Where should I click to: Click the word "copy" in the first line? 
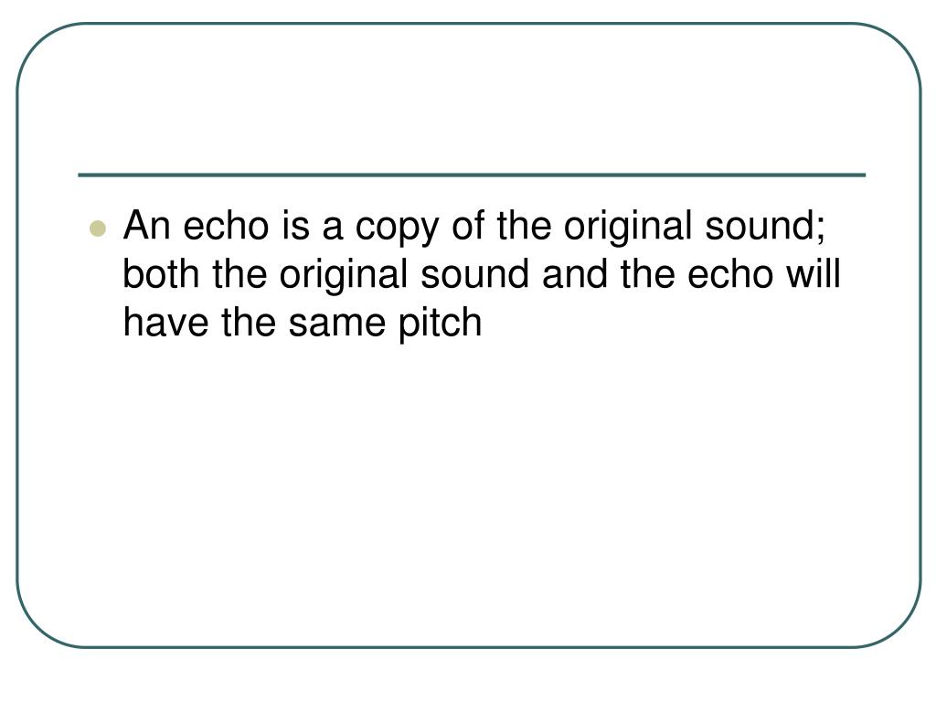397,229
